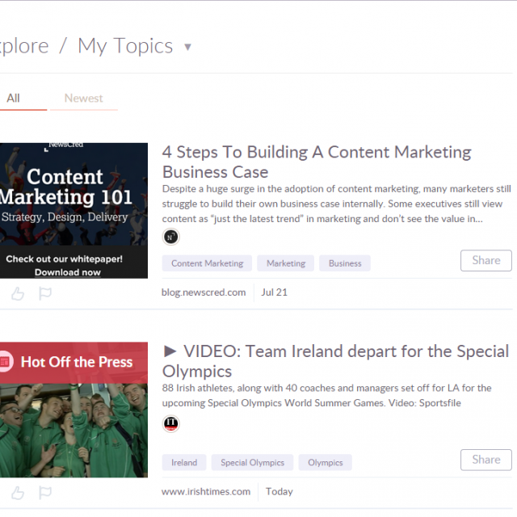Visit www.irishtimes.com source link
The image size is (517, 517).
(x=206, y=492)
